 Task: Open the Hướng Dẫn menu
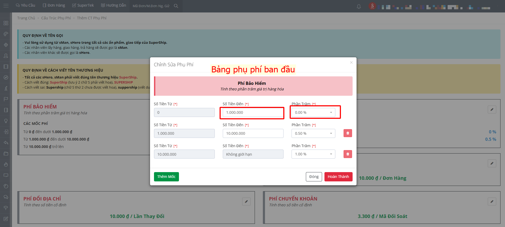pyautogui.click(x=114, y=5)
